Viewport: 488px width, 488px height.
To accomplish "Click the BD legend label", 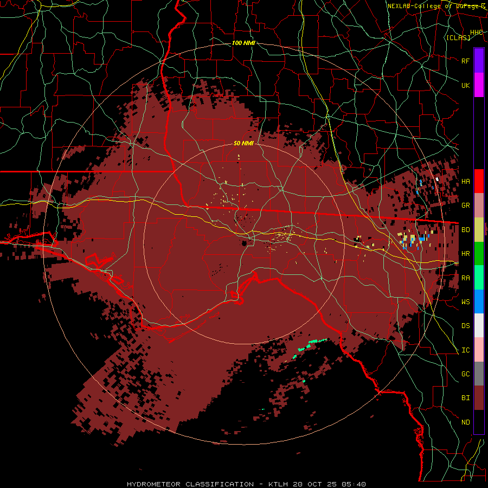I will coord(465,230).
